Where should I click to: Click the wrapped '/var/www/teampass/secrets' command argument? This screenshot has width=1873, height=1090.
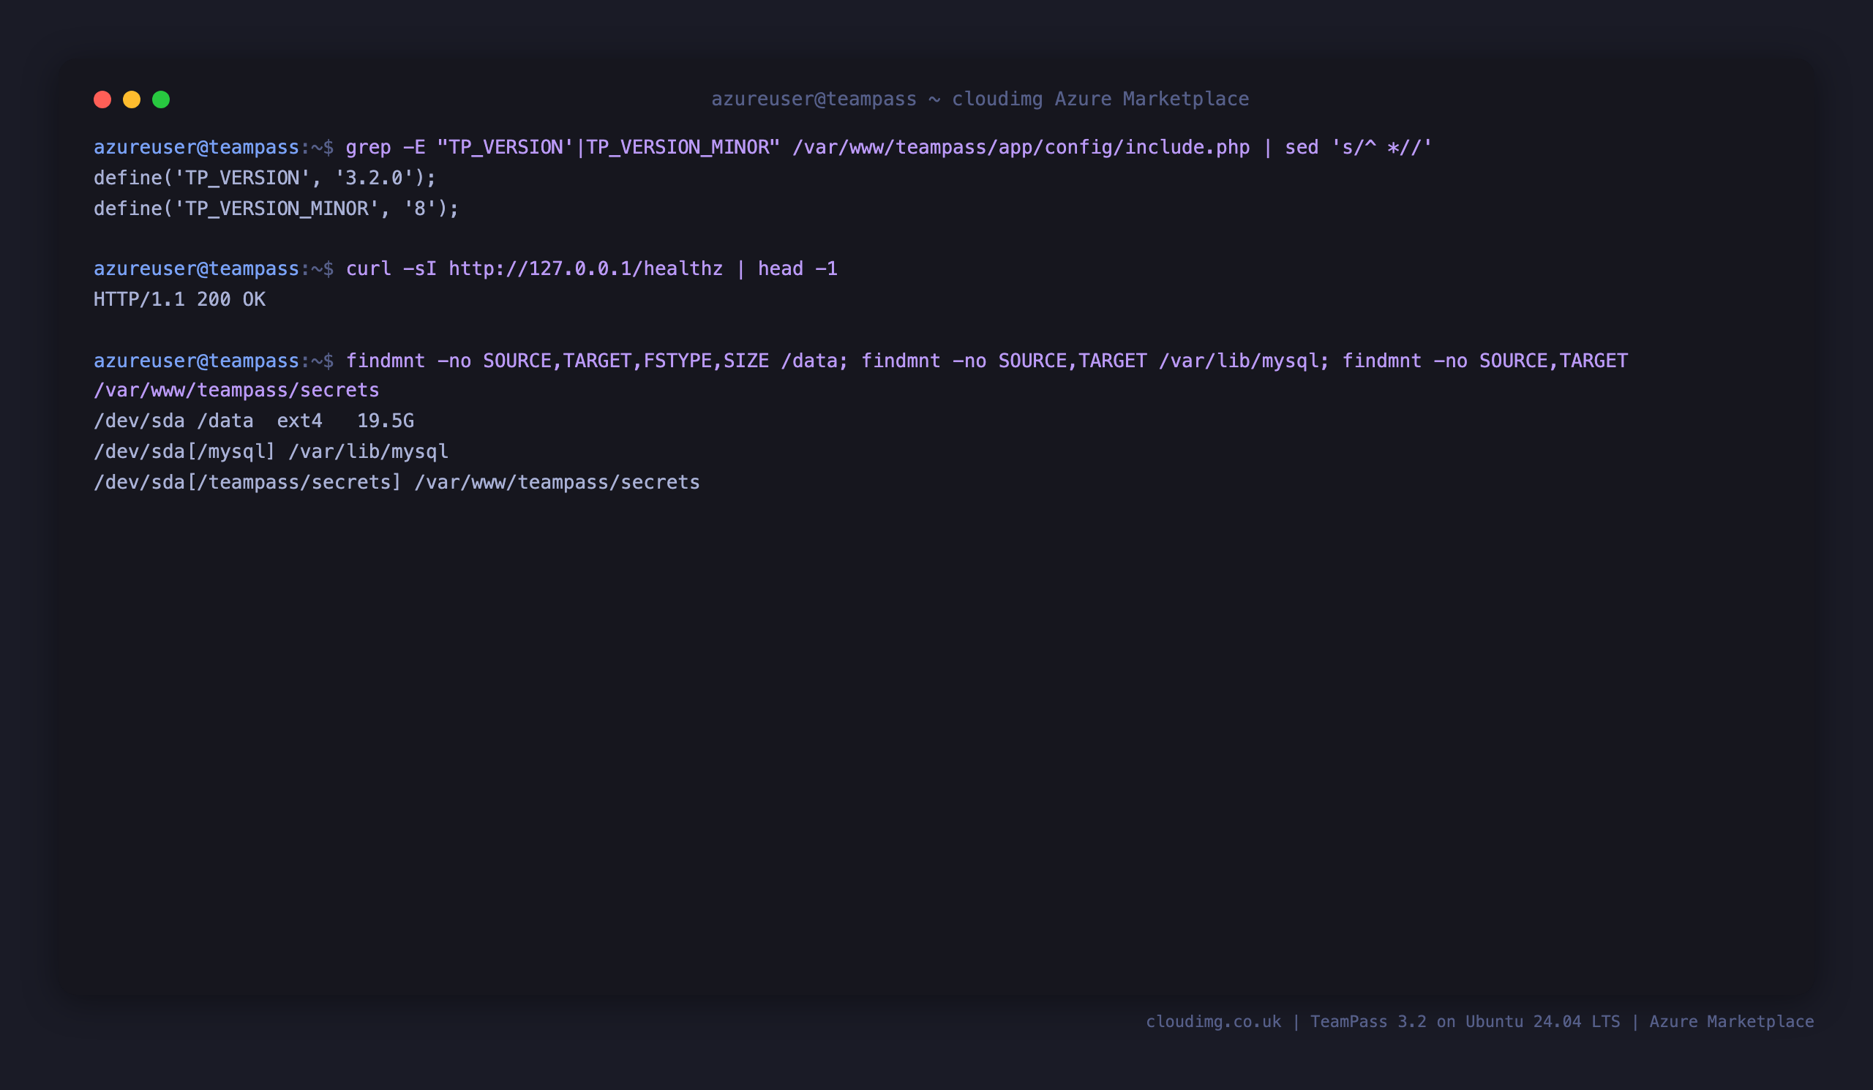(x=236, y=390)
